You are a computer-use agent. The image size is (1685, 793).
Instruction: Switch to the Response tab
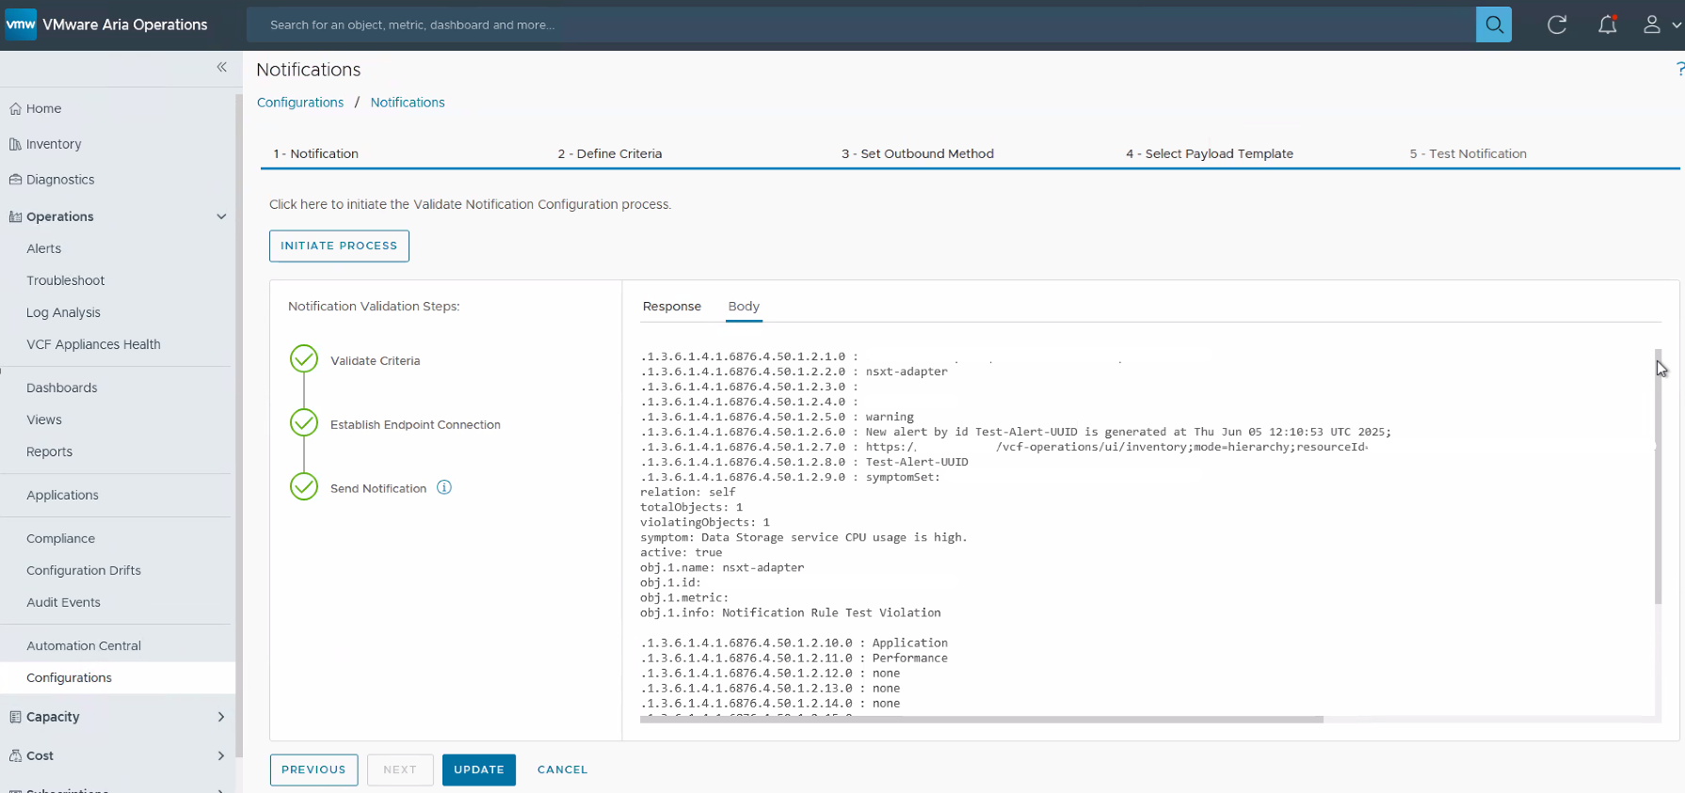pyautogui.click(x=671, y=307)
